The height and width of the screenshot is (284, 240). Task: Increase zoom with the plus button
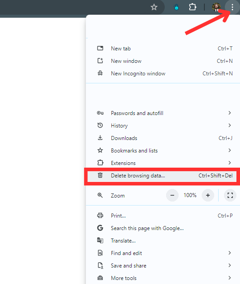[x=208, y=195]
